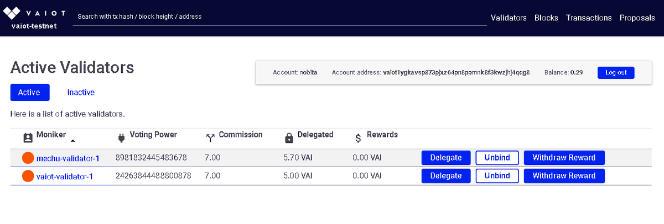Click the Active Validators heading
The width and height of the screenshot is (664, 224).
click(72, 68)
